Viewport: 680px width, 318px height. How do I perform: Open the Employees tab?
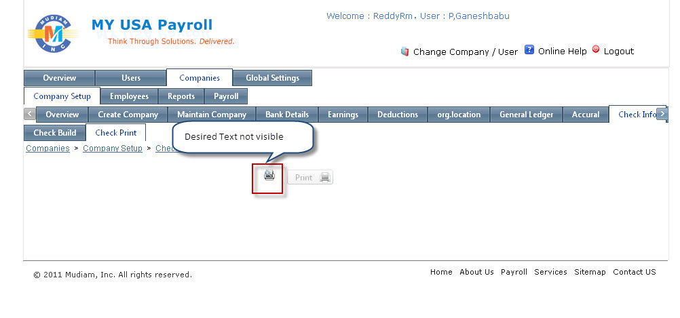click(x=129, y=96)
